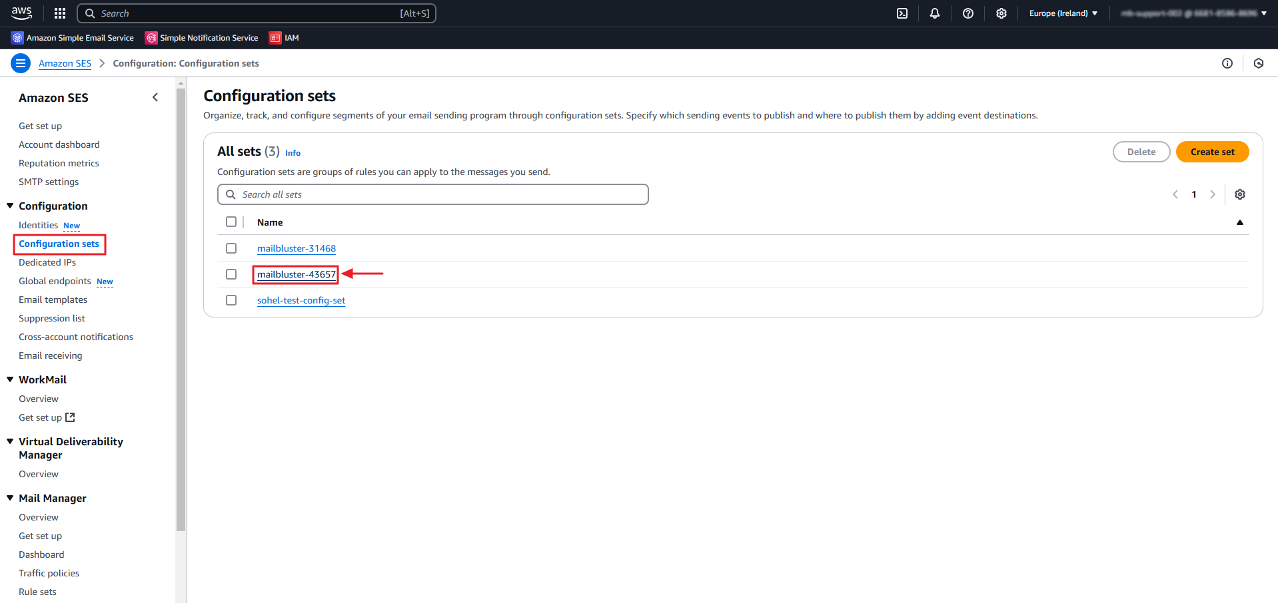Launch the CloudShell terminal icon
The image size is (1278, 603).
(x=902, y=13)
